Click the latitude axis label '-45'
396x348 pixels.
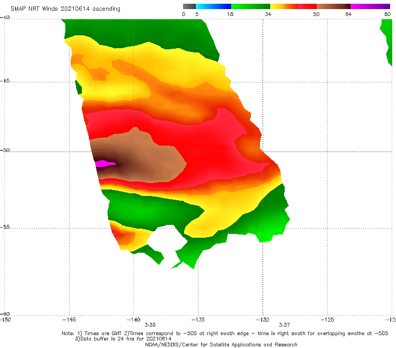pyautogui.click(x=5, y=81)
